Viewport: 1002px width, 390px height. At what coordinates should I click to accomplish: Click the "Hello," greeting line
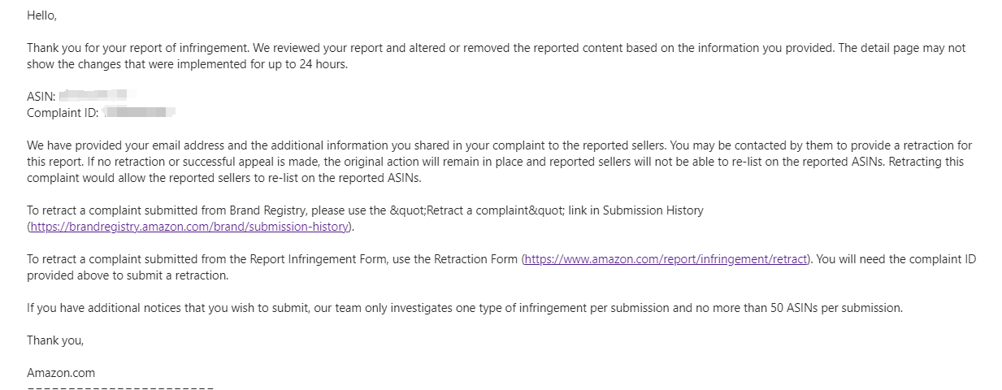coord(42,15)
